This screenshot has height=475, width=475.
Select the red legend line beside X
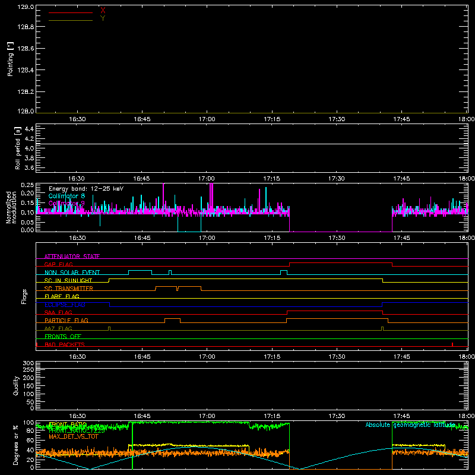coord(71,12)
